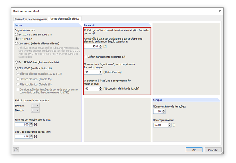Image resolution: width=236 pixels, height=163 pixels.
Task: Click the Fator de correlação field 1.00
Action: pos(22,124)
